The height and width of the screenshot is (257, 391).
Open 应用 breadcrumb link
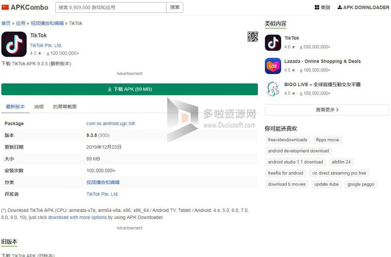pos(21,23)
